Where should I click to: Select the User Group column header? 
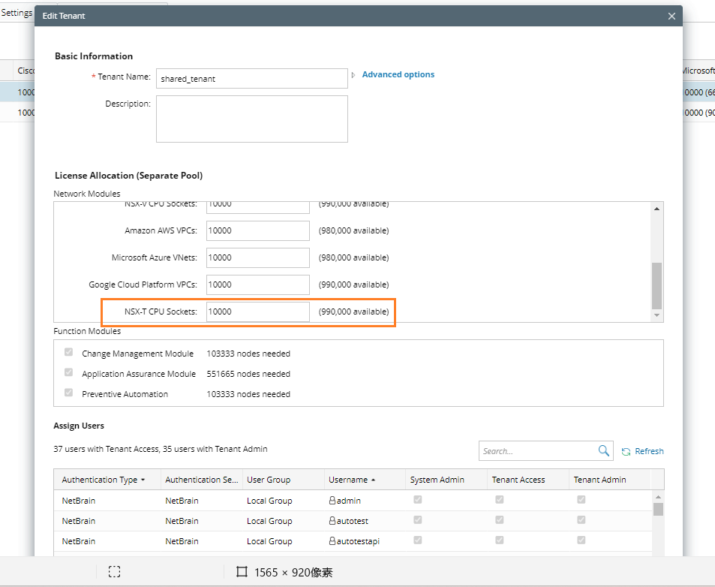269,479
